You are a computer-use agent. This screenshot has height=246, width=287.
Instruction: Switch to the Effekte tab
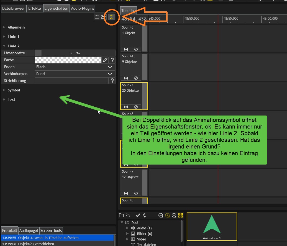[x=35, y=8]
